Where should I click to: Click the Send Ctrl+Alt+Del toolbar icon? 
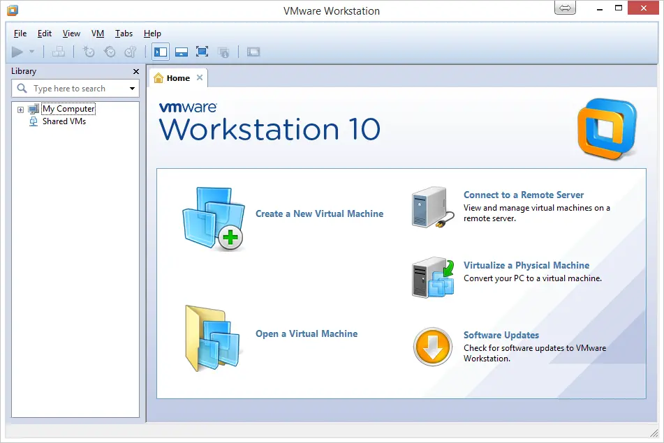(x=58, y=52)
